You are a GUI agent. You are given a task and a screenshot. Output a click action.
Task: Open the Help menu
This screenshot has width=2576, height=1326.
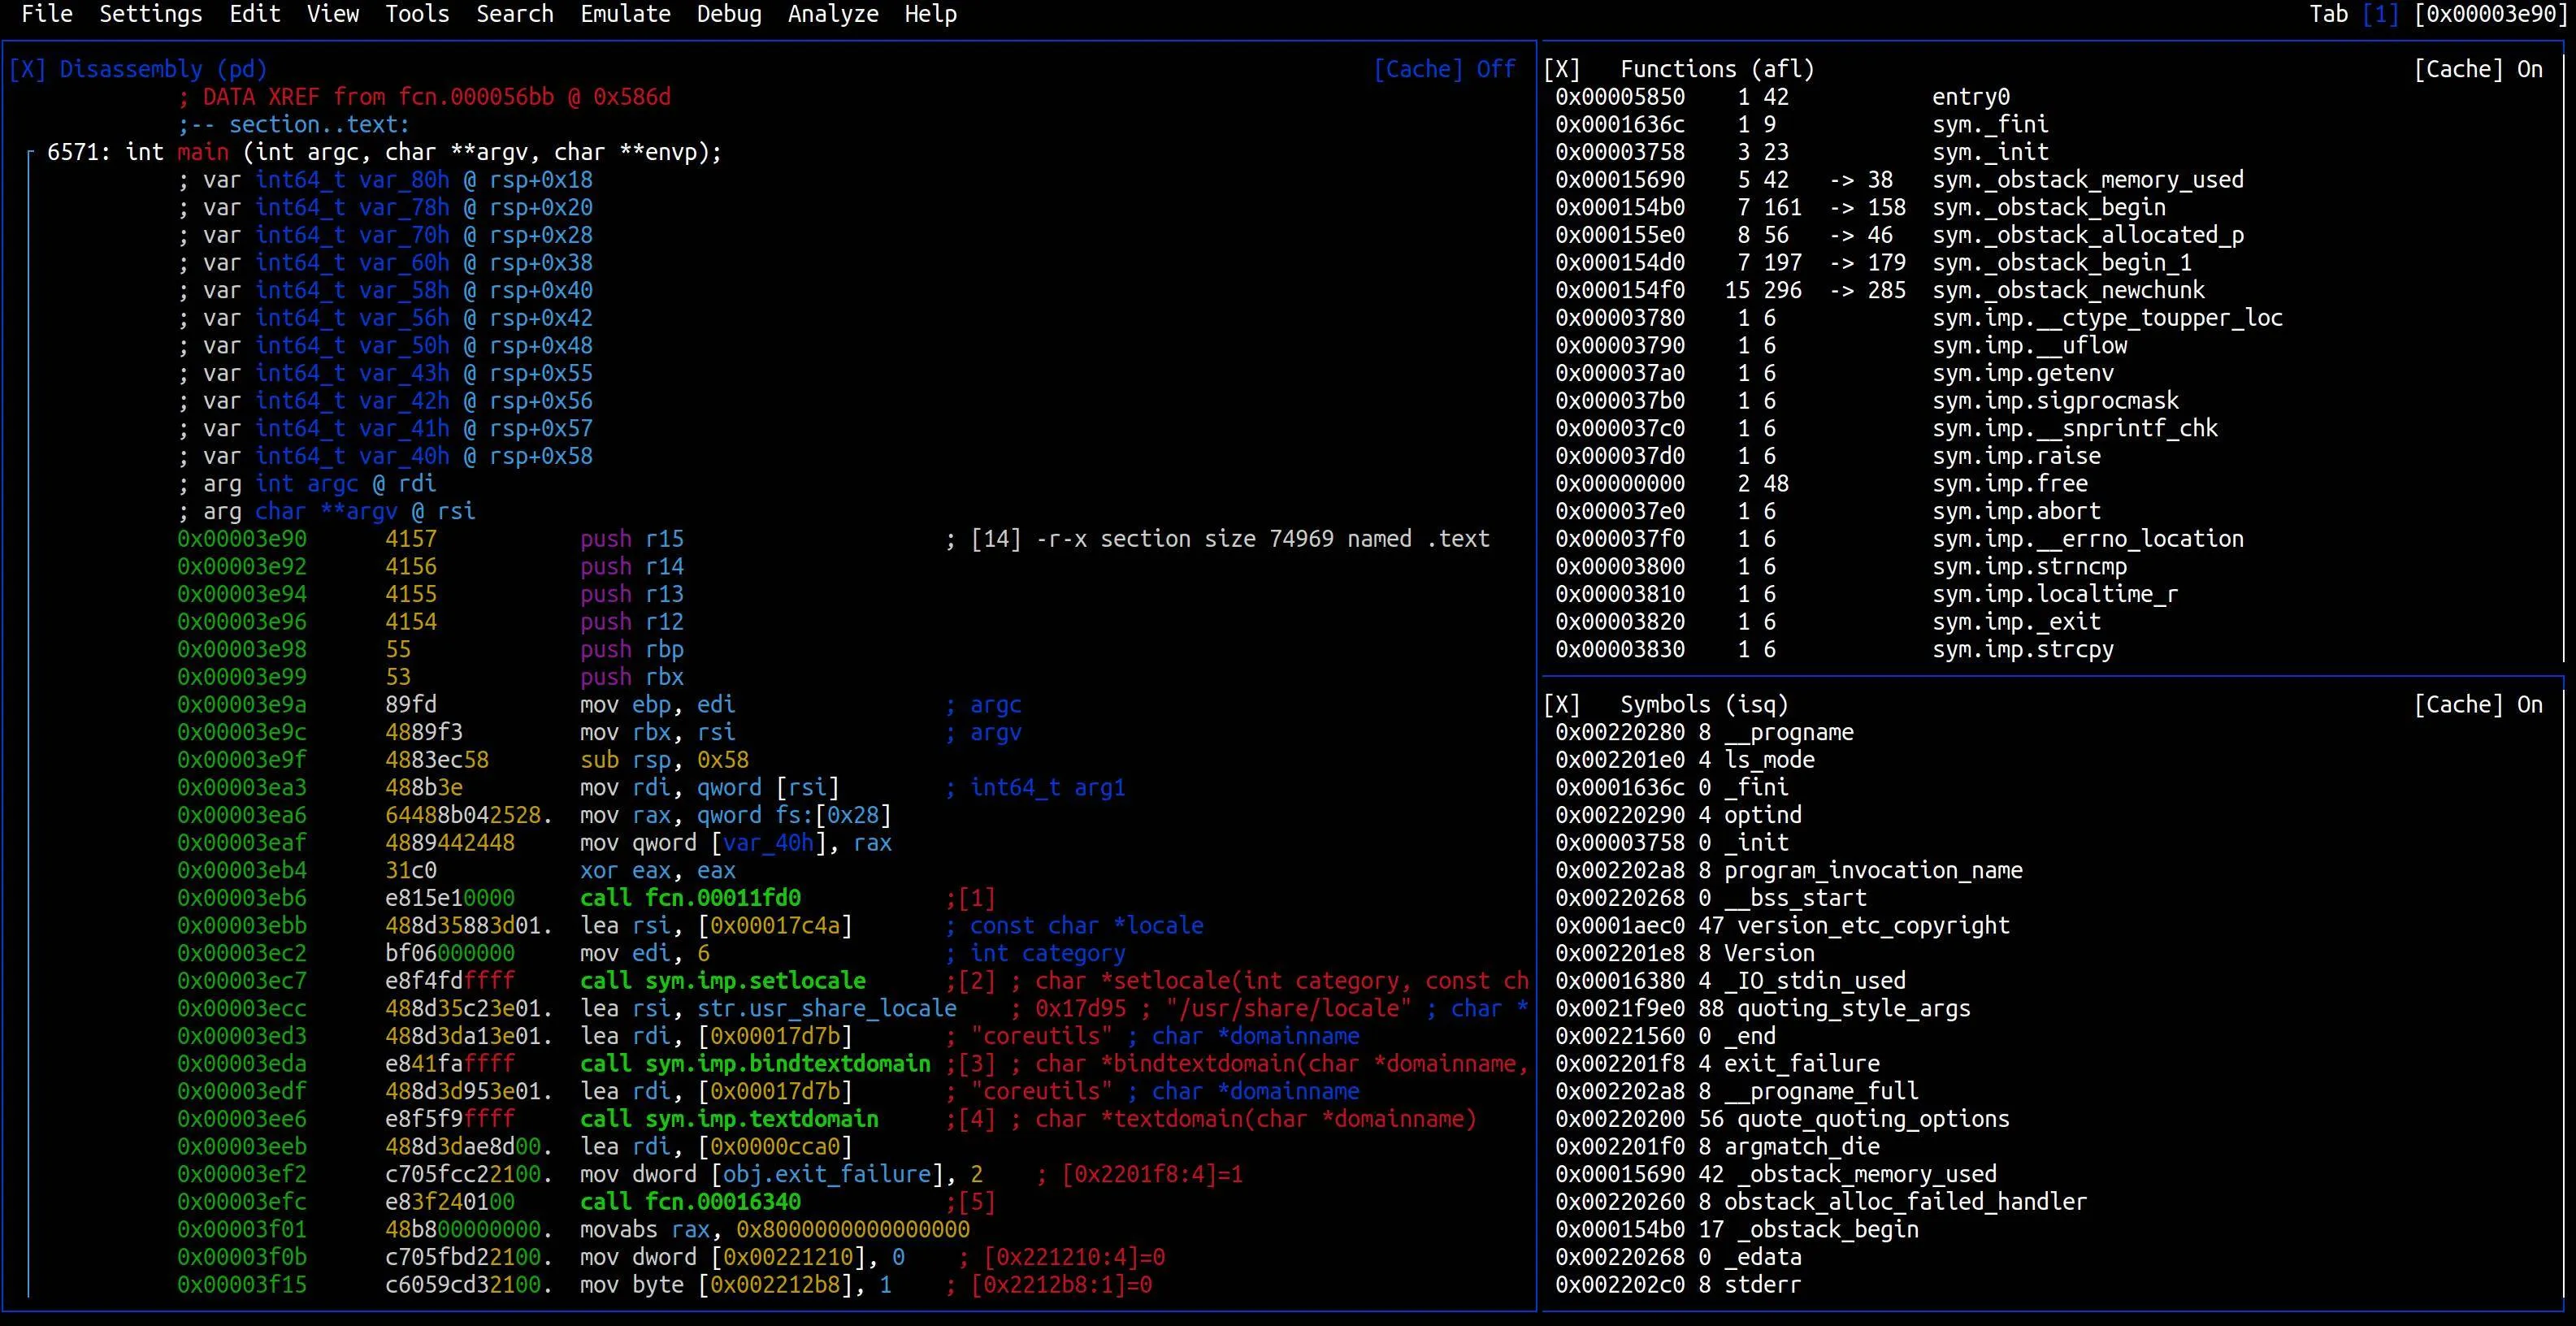point(930,14)
